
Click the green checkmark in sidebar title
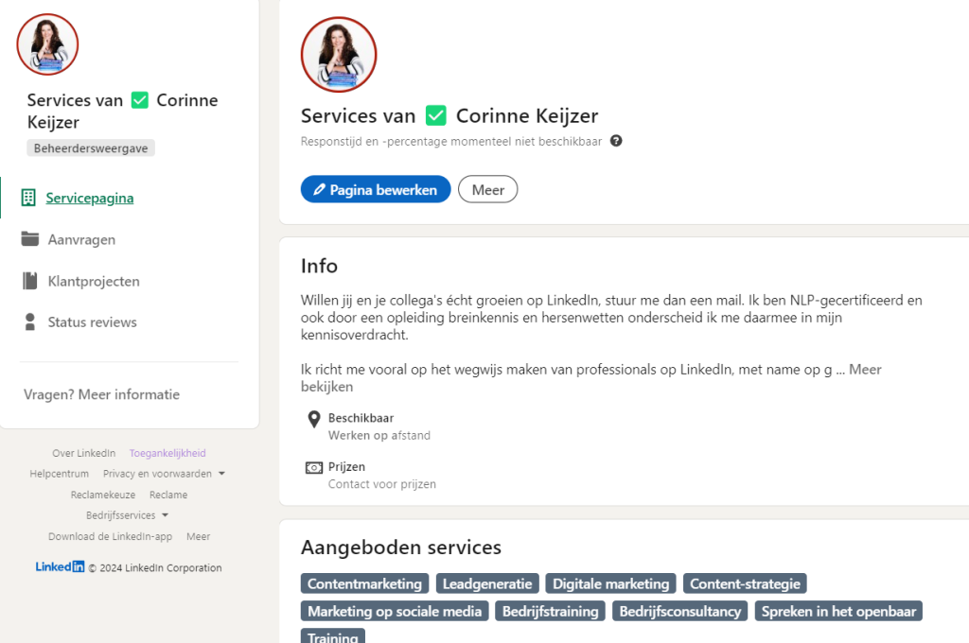tap(140, 100)
